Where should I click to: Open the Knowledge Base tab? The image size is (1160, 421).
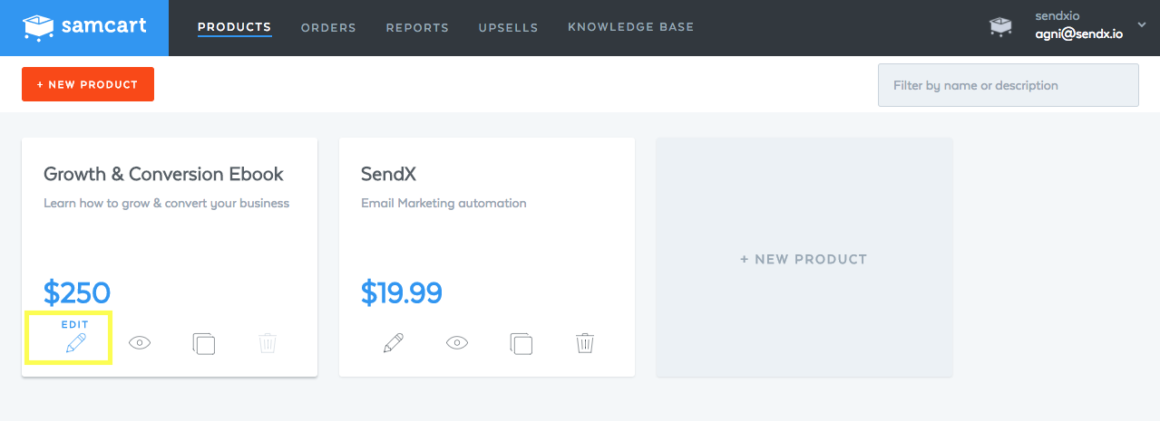(x=630, y=27)
